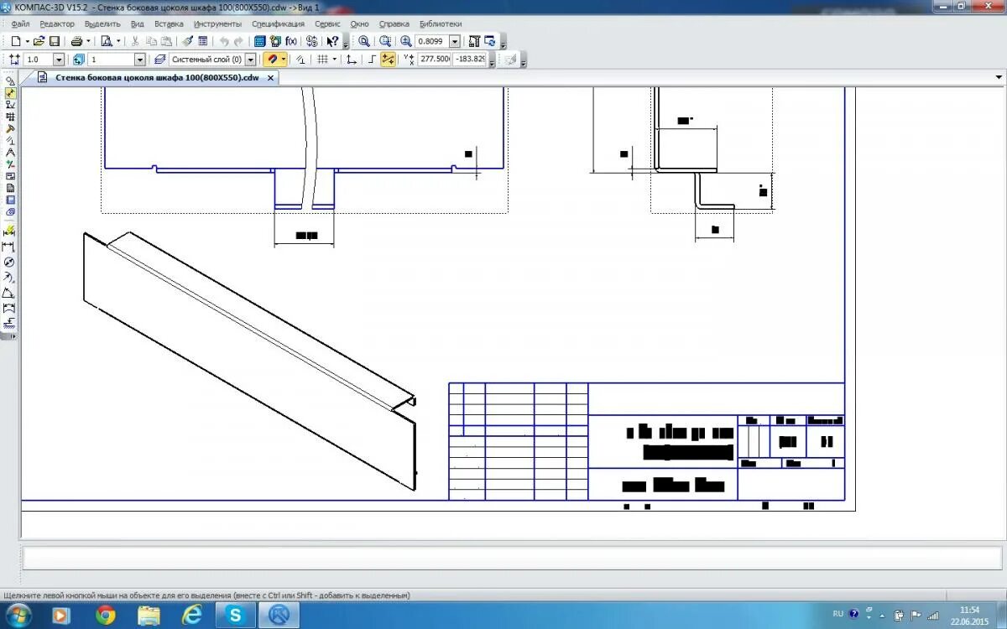1007x629 pixels.
Task: Open the Спецификация menu
Action: click(278, 23)
